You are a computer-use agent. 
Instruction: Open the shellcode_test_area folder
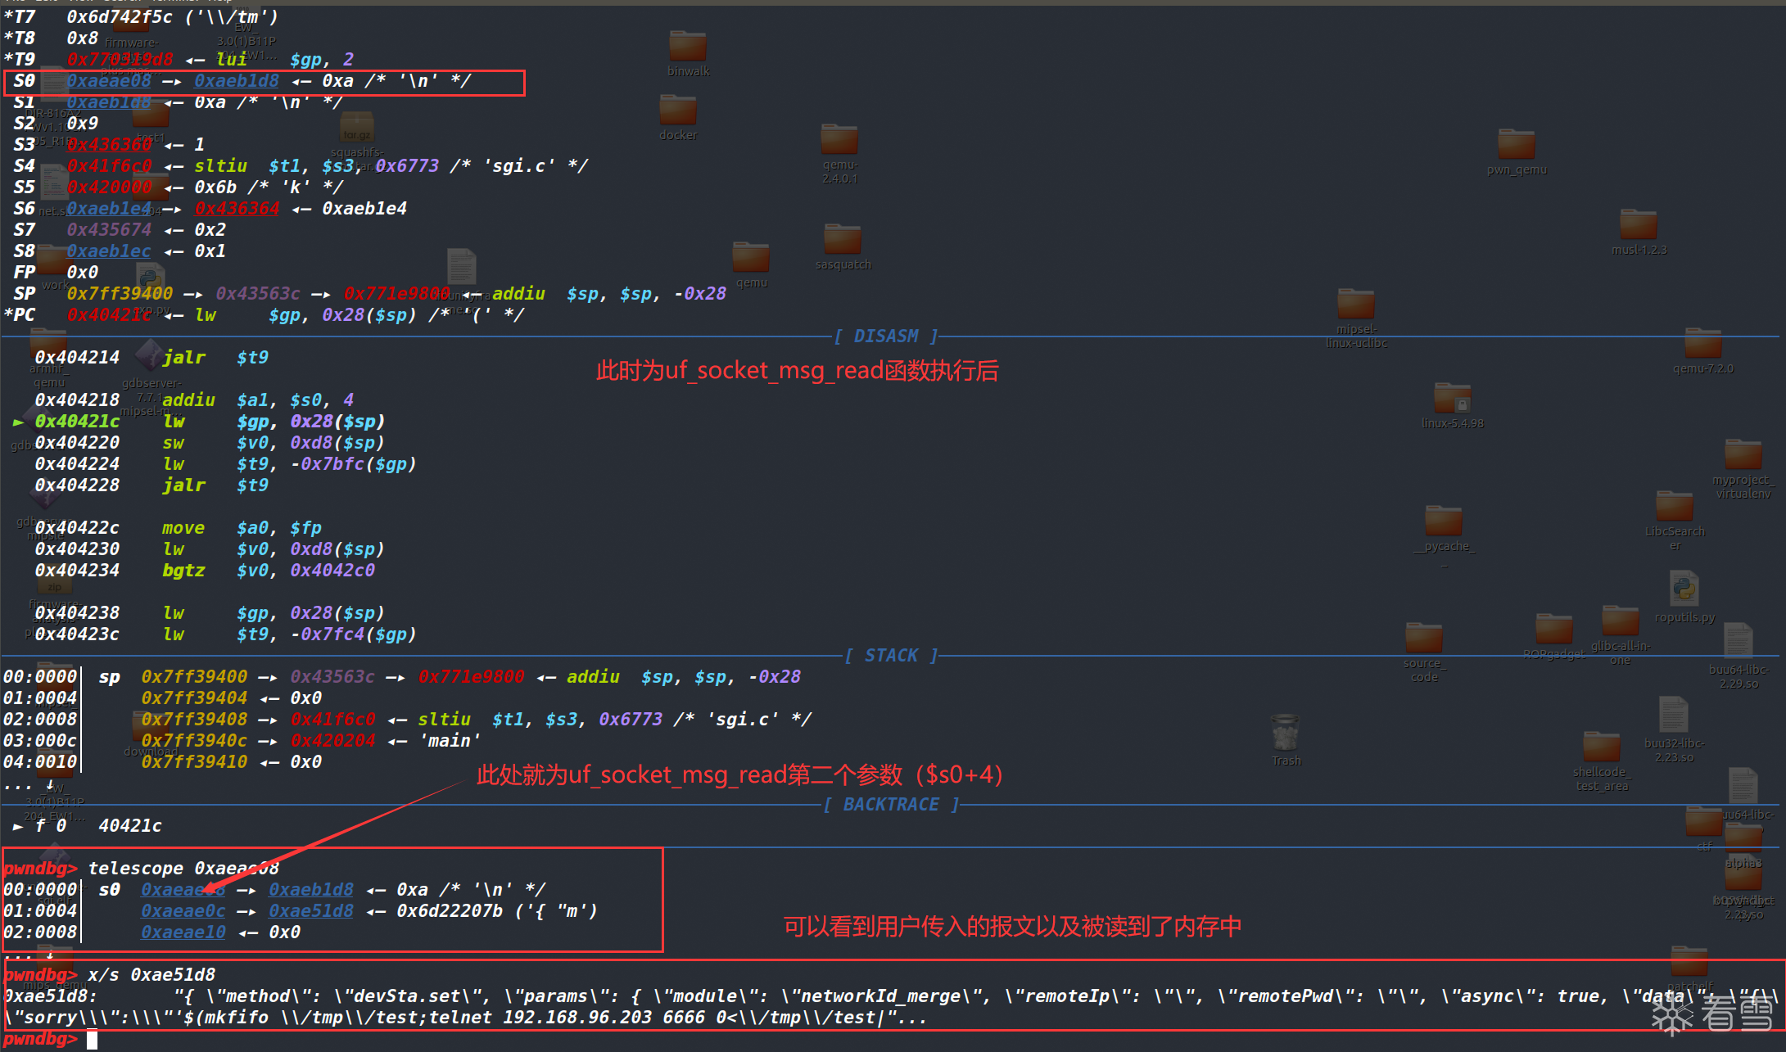(1601, 747)
